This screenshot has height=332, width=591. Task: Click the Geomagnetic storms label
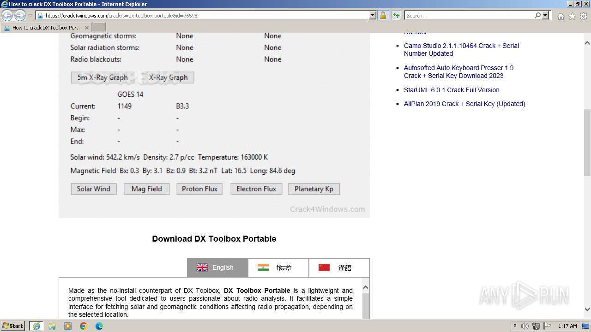click(103, 36)
